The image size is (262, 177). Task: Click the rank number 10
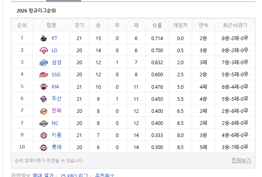pos(22,147)
